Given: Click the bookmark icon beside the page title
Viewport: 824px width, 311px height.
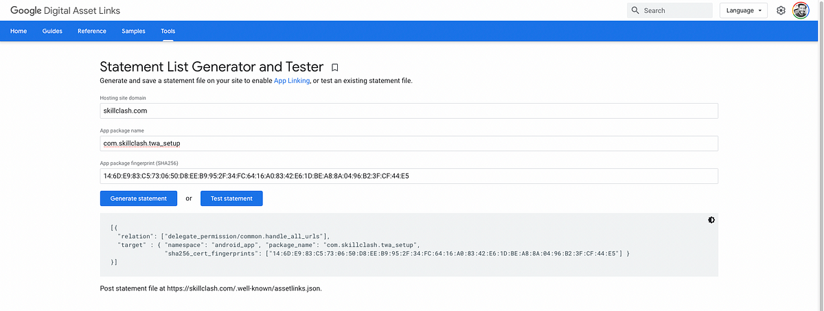Looking at the screenshot, I should coord(335,67).
